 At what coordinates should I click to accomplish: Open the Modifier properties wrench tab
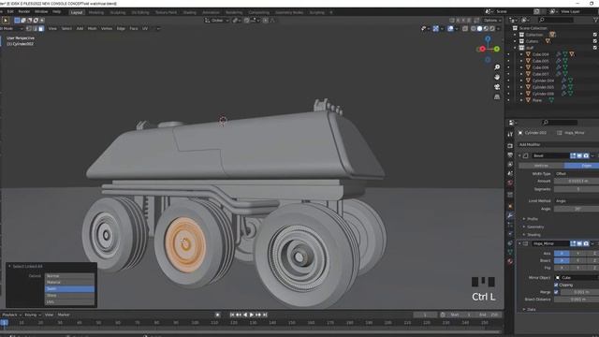(x=510, y=215)
